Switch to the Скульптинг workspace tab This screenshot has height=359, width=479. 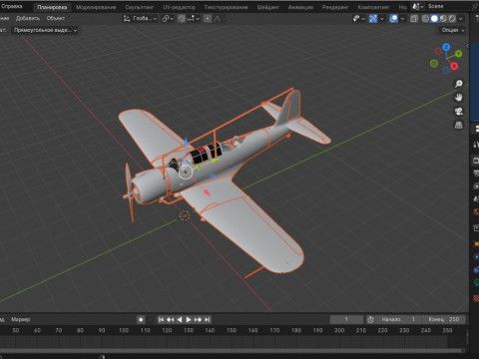pyautogui.click(x=140, y=7)
